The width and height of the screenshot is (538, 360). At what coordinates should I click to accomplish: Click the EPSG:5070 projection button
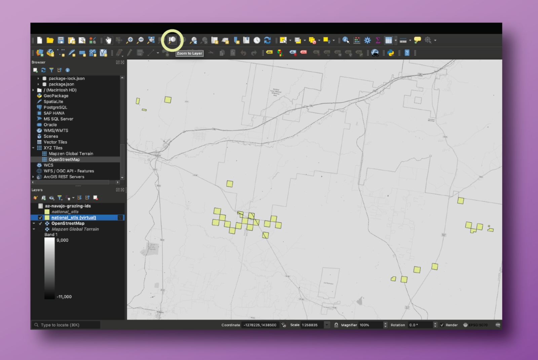point(475,325)
